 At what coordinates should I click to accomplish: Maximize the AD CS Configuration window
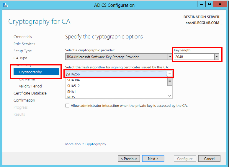(x=210, y=4)
